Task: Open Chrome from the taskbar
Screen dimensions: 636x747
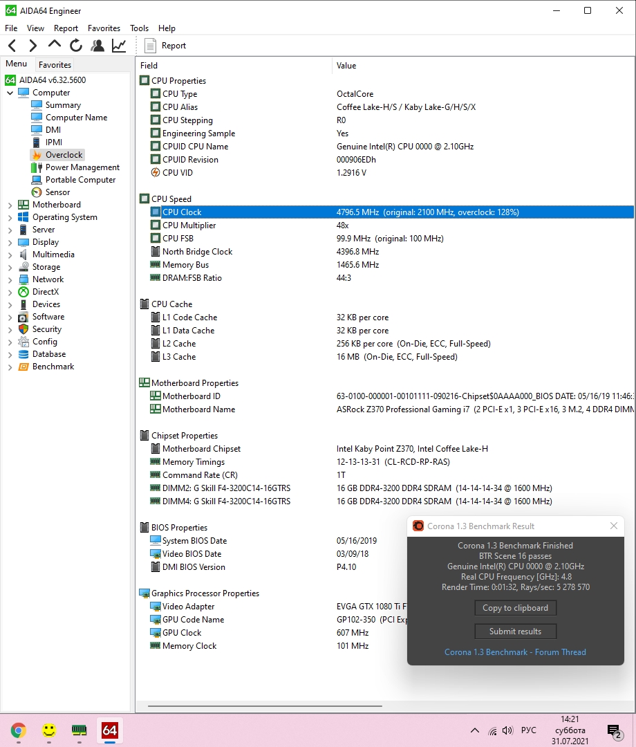Action: [x=18, y=730]
